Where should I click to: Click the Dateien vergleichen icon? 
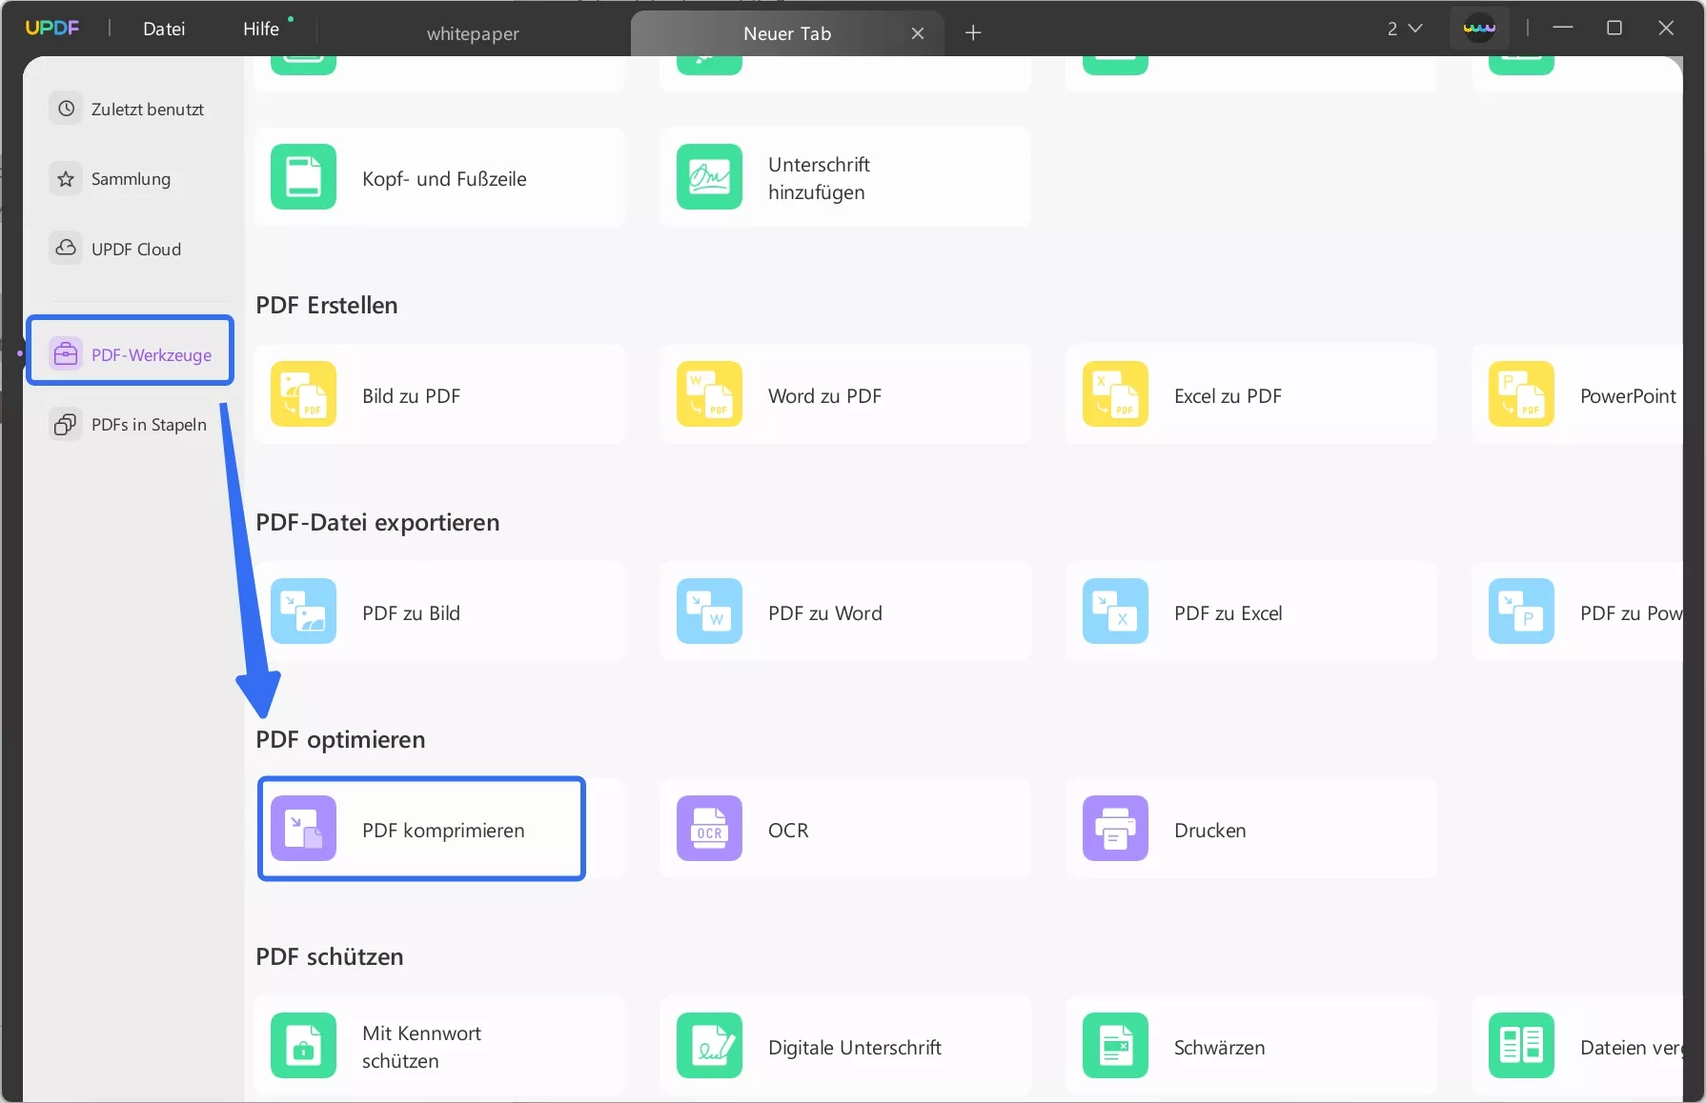pos(1521,1045)
